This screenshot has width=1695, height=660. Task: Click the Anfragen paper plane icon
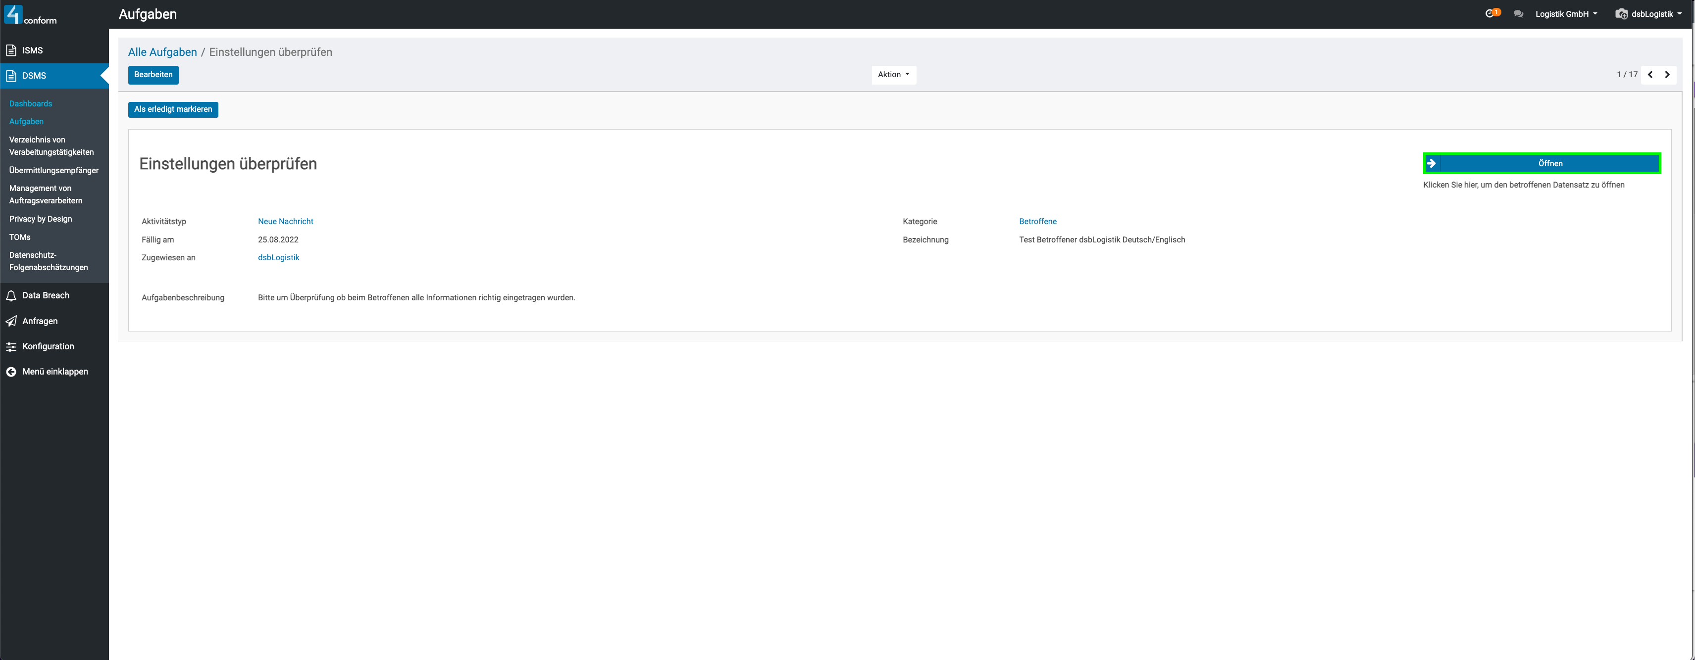click(11, 321)
